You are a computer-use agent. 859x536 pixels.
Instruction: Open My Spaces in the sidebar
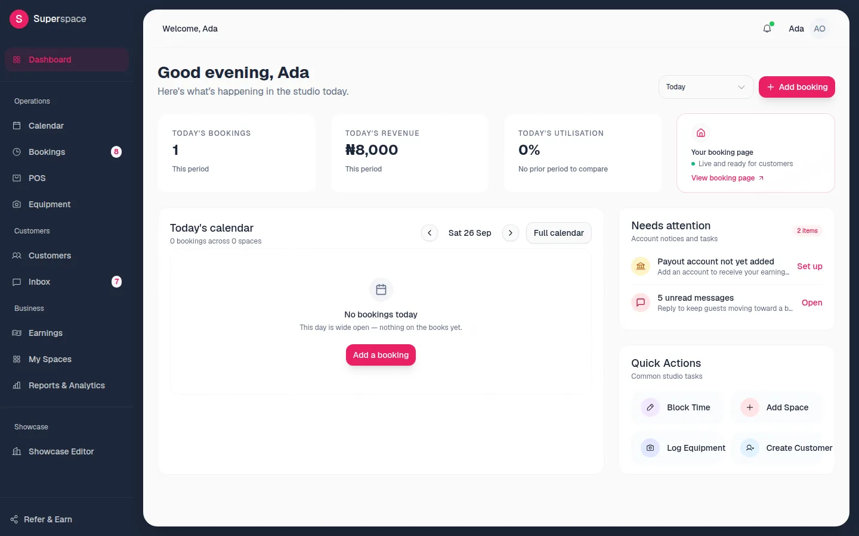(x=67, y=359)
